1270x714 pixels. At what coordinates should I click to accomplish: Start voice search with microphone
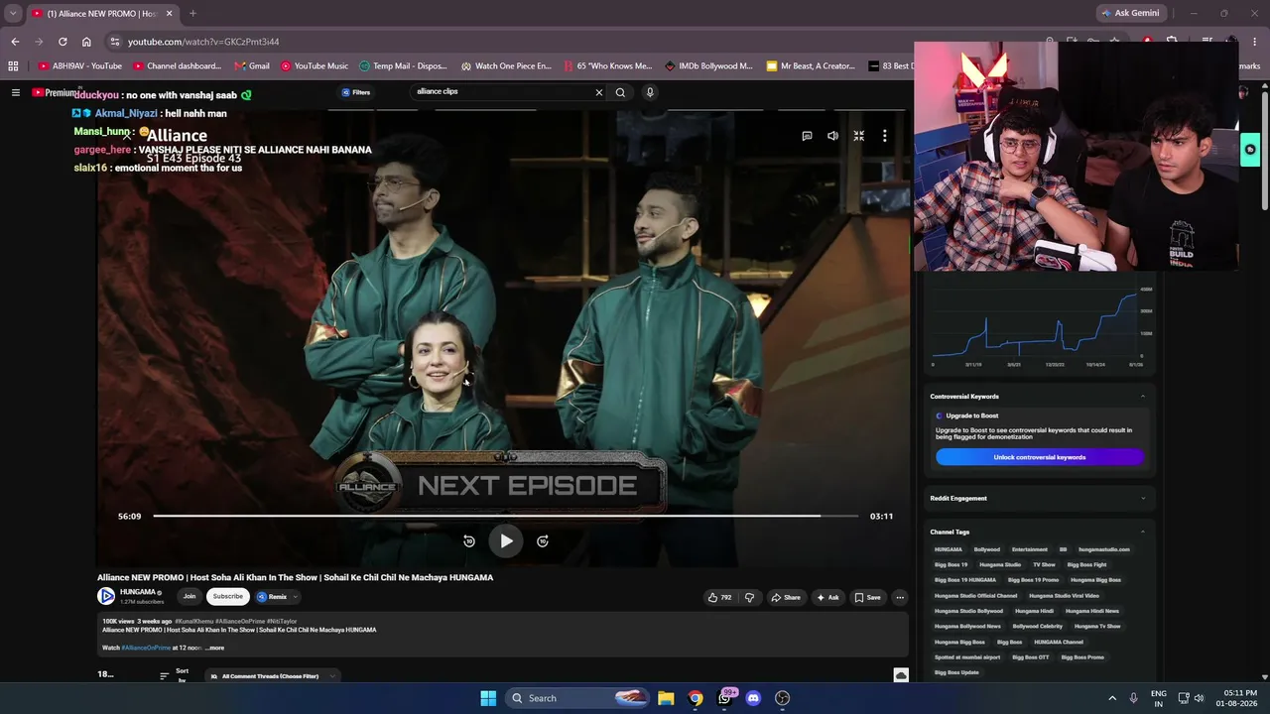click(650, 92)
